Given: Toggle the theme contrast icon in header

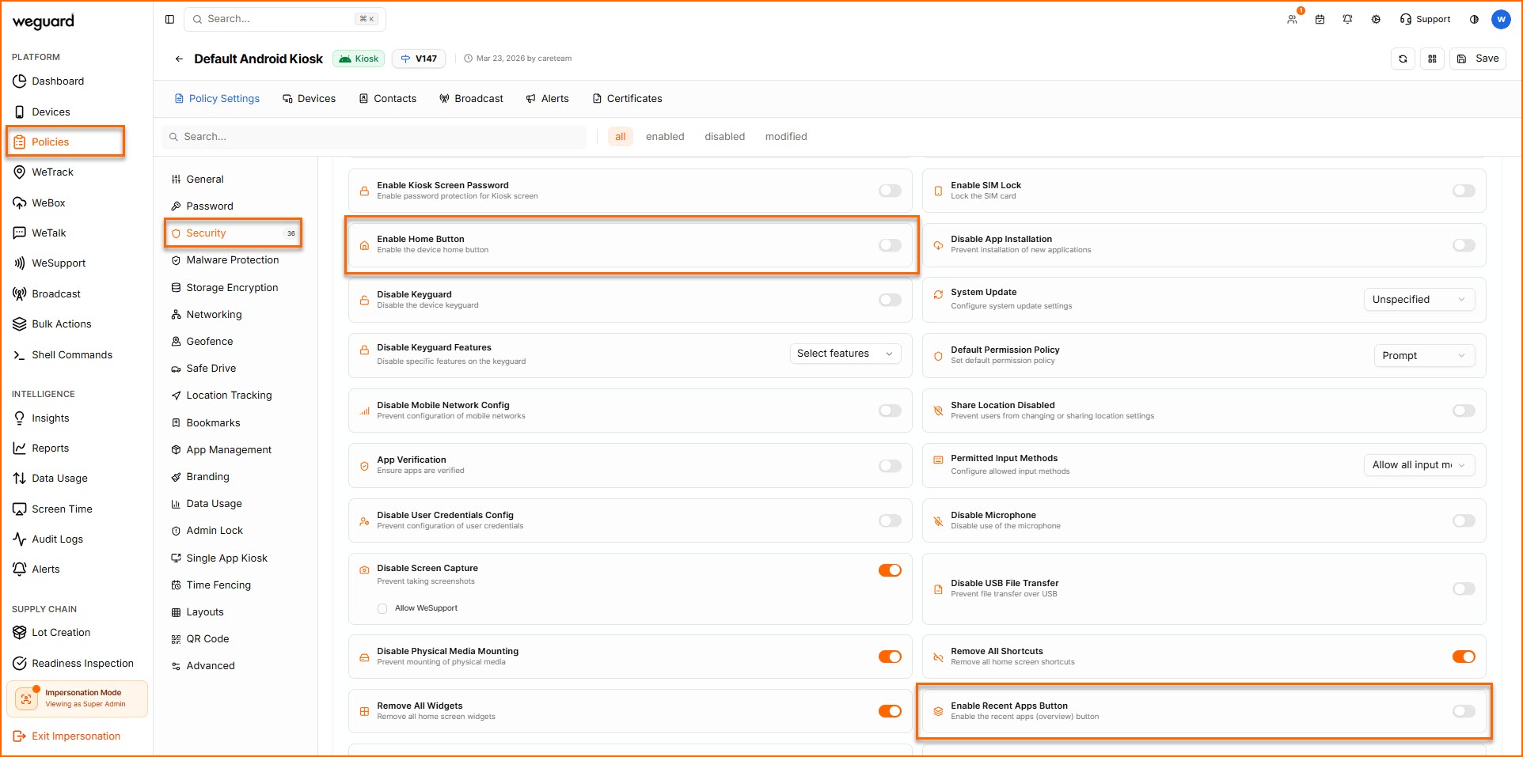Looking at the screenshot, I should [x=1474, y=19].
